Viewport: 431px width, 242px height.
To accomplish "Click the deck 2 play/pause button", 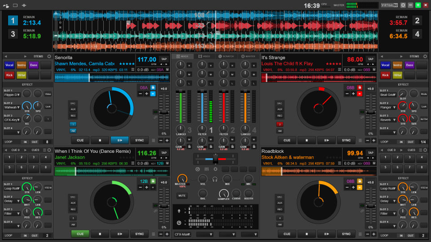I will 326,140.
